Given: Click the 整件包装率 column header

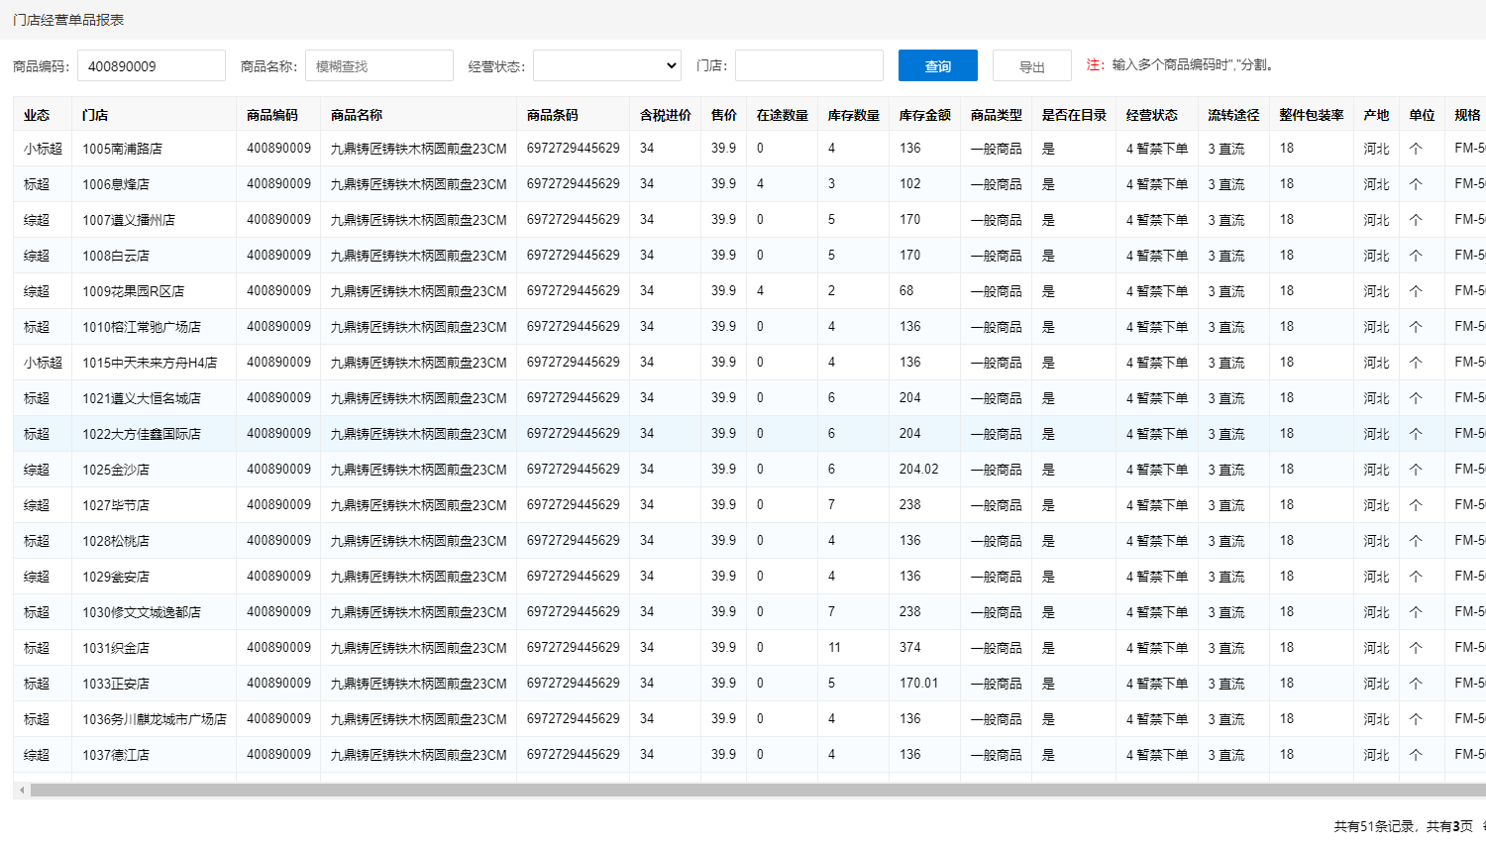Looking at the screenshot, I should point(1311,115).
